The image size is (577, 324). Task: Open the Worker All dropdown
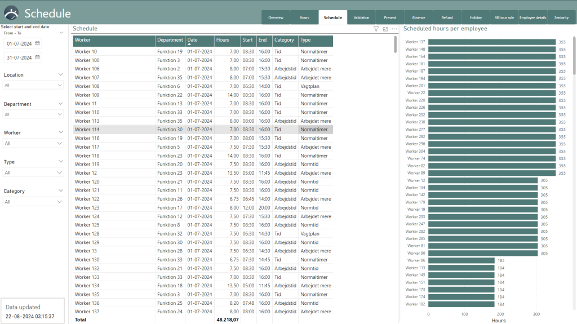pos(33,143)
